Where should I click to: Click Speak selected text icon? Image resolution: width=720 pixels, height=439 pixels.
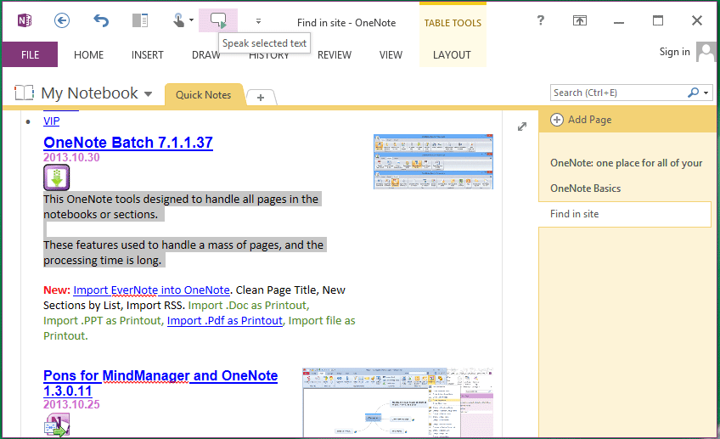[x=218, y=20]
